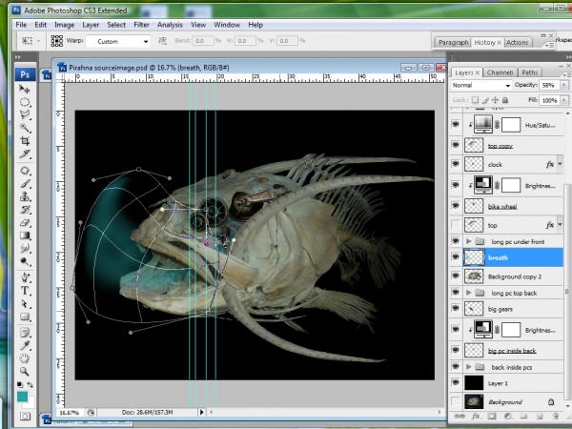The height and width of the screenshot is (429, 572).
Task: Hide the bike wheel layer
Action: 456,206
